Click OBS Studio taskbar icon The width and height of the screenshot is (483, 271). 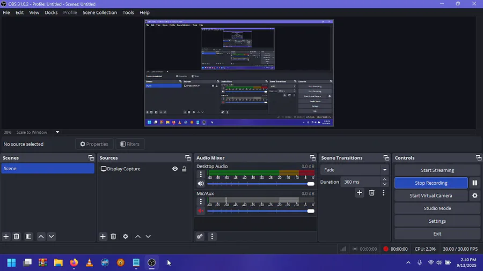(x=151, y=262)
